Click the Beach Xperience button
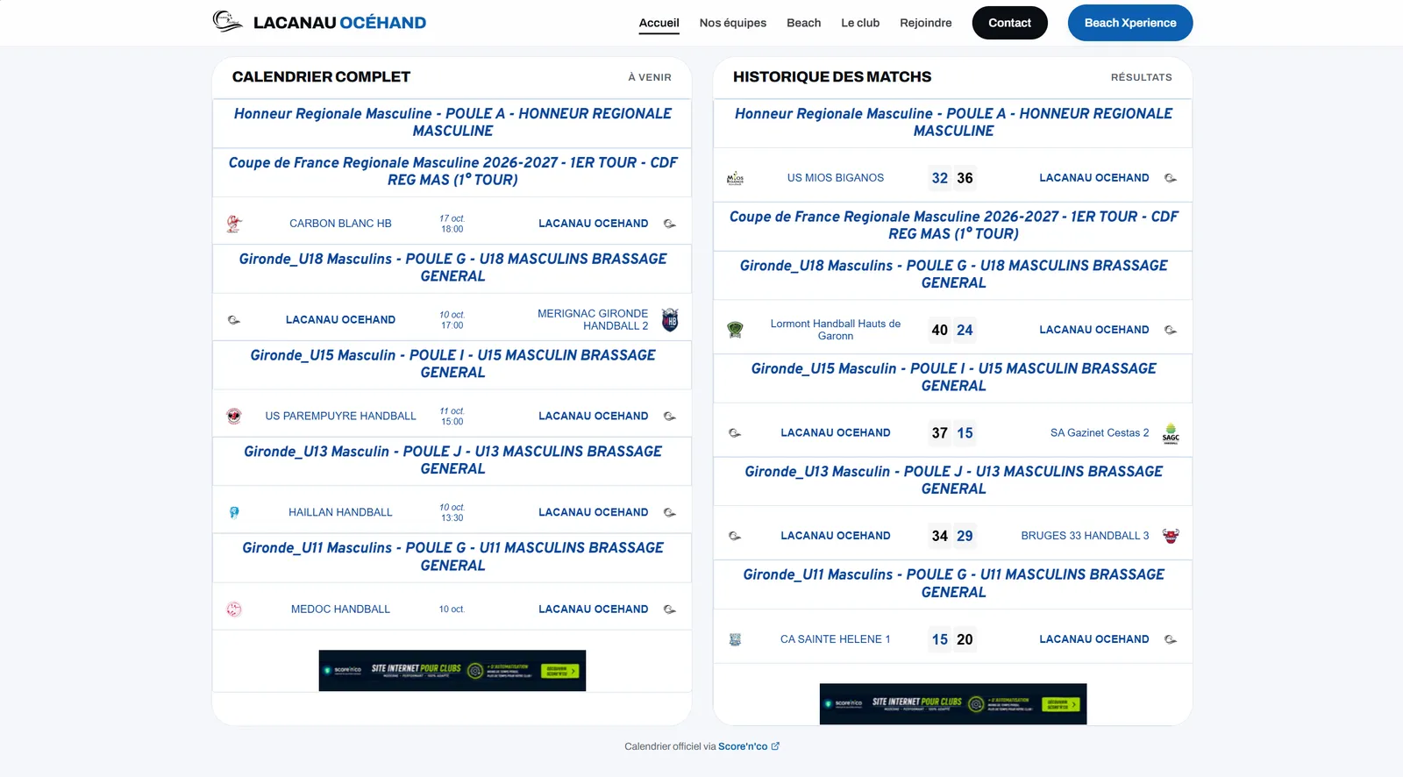 pyautogui.click(x=1130, y=23)
